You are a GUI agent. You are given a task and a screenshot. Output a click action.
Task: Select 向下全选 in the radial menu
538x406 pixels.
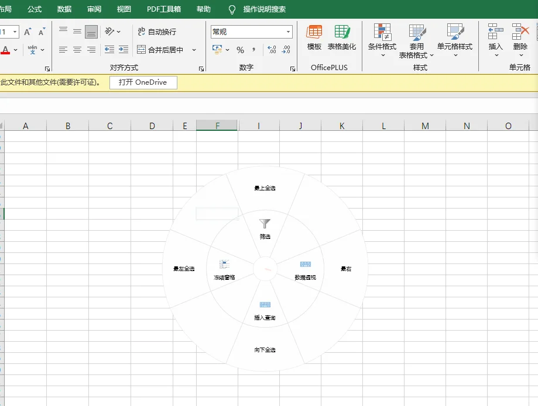[265, 350]
